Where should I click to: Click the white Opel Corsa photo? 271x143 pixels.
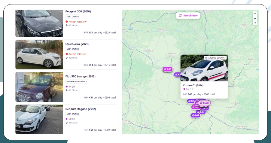tap(39, 54)
